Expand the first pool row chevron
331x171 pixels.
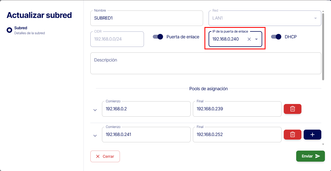(x=95, y=110)
